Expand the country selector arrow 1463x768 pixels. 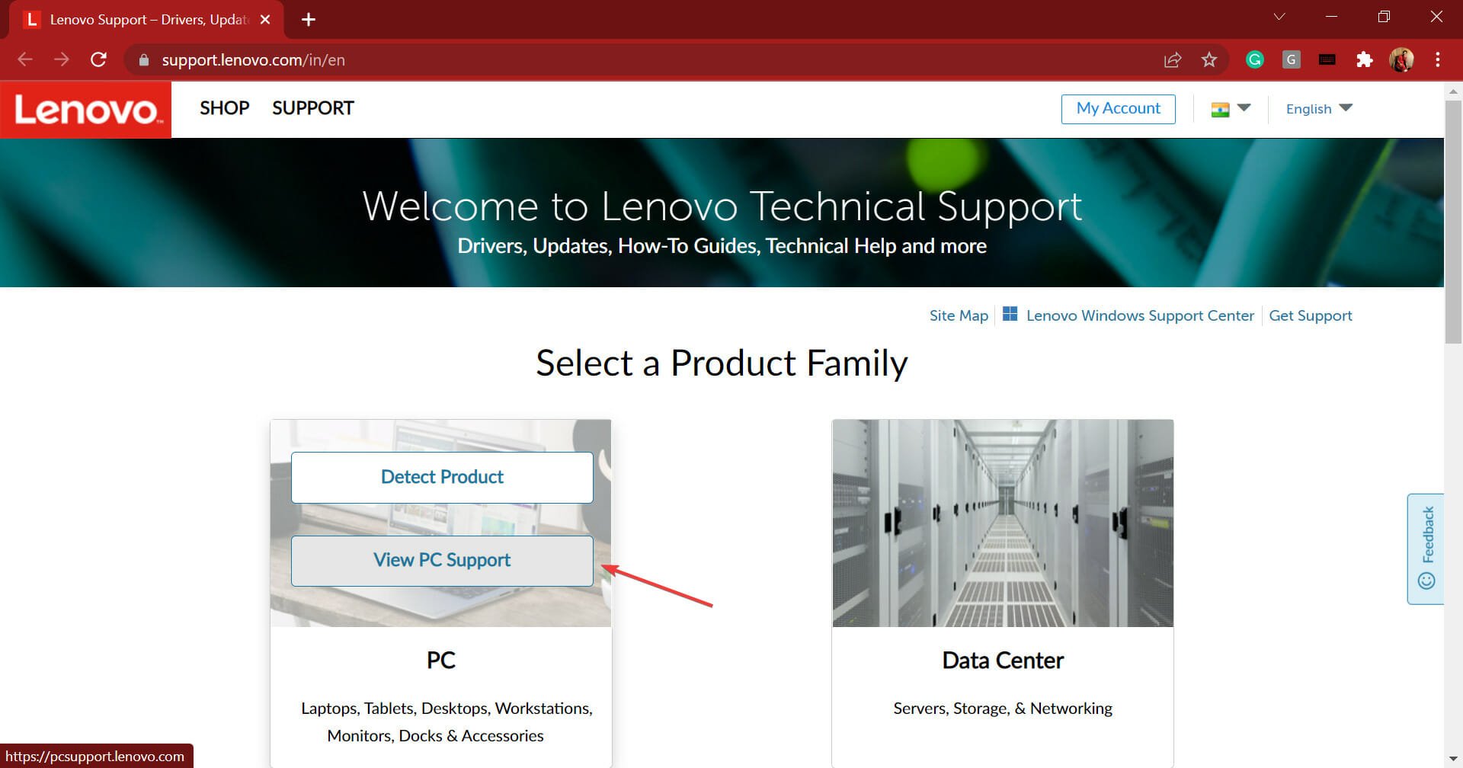coord(1244,107)
